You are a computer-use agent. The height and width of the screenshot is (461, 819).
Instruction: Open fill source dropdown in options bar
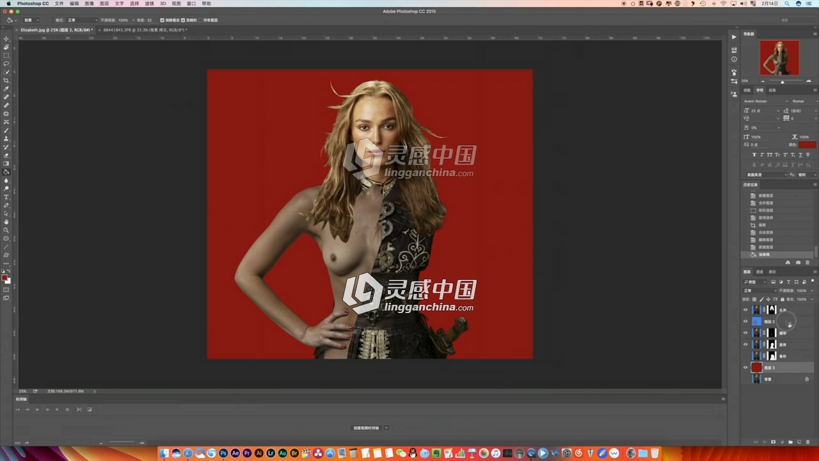tap(32, 20)
